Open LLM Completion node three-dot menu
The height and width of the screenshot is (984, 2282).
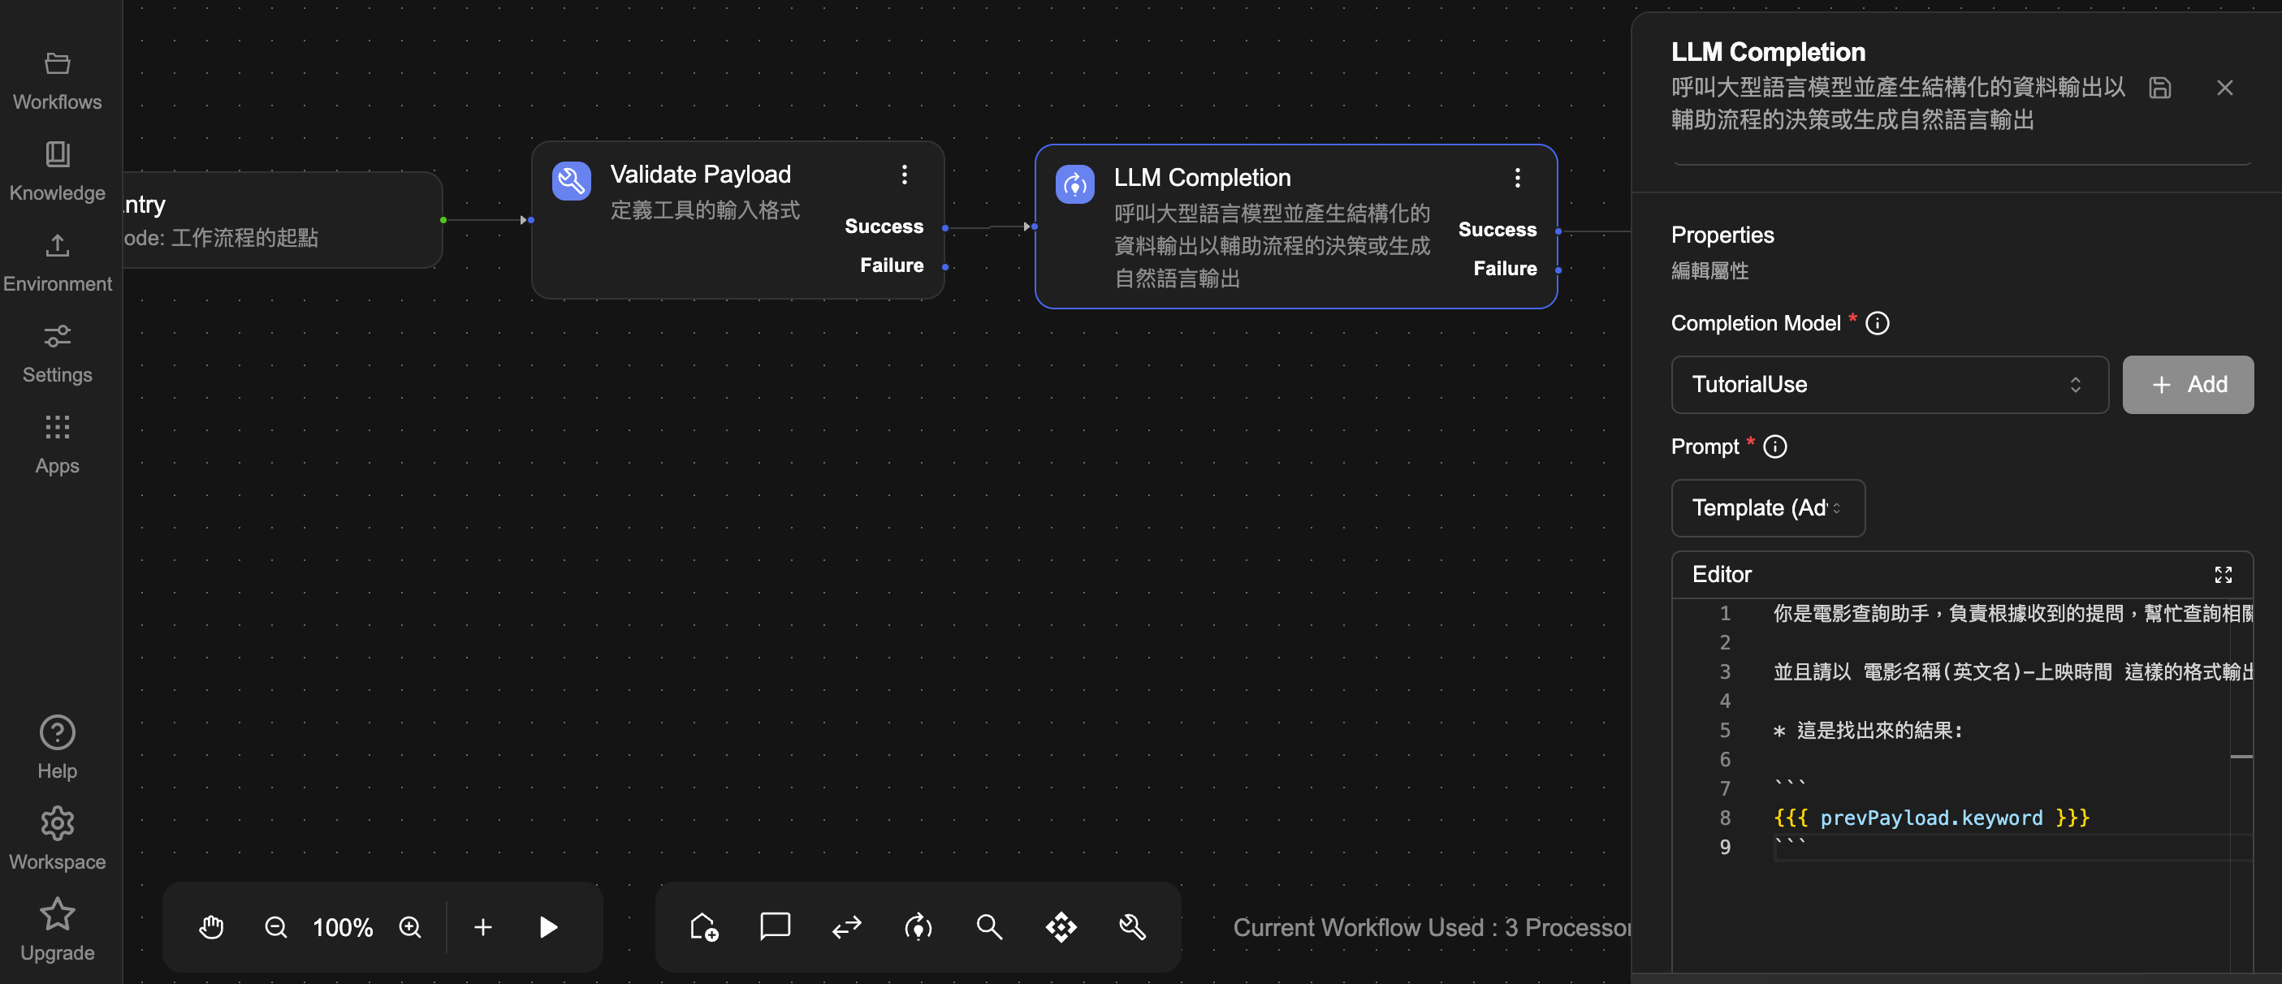1517,178
